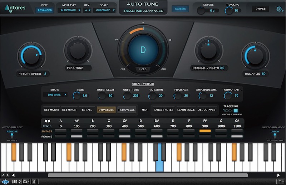Toggle the Bypass button
Viewport: 286px width, 185px height.
tap(260, 9)
